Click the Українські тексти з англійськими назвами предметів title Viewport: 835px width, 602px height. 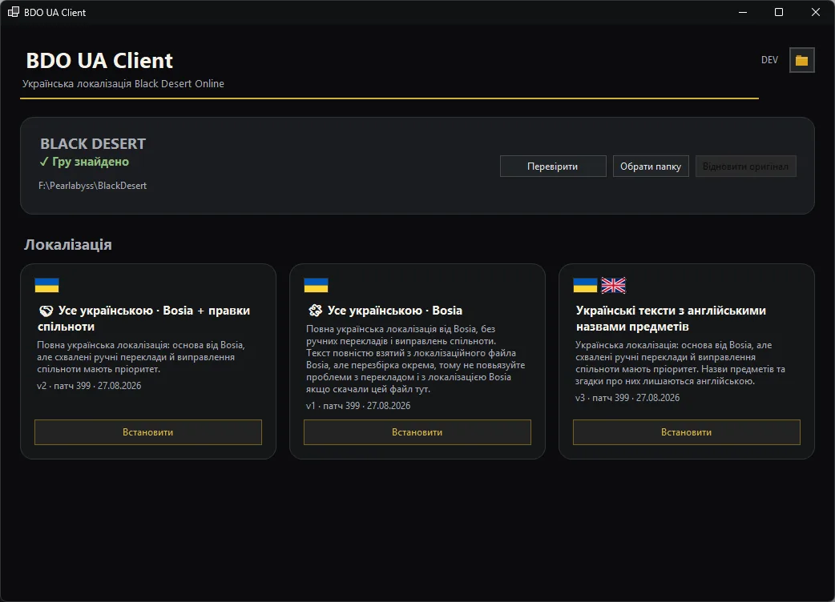(671, 319)
